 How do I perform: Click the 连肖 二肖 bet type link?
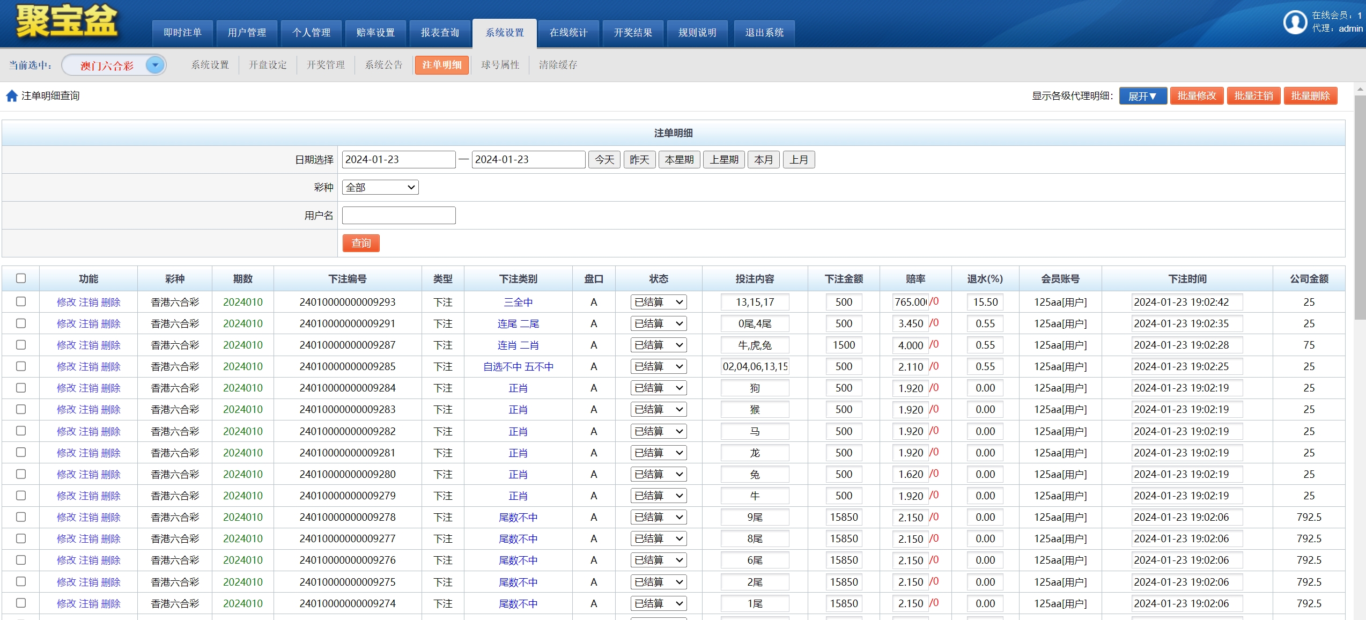518,345
